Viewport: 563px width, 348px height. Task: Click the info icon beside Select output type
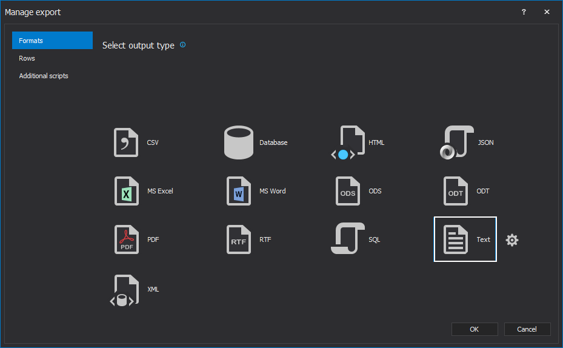183,45
